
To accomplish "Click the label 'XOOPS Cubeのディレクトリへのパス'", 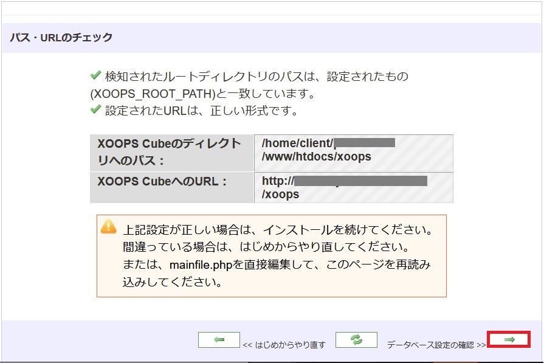I will [x=170, y=152].
